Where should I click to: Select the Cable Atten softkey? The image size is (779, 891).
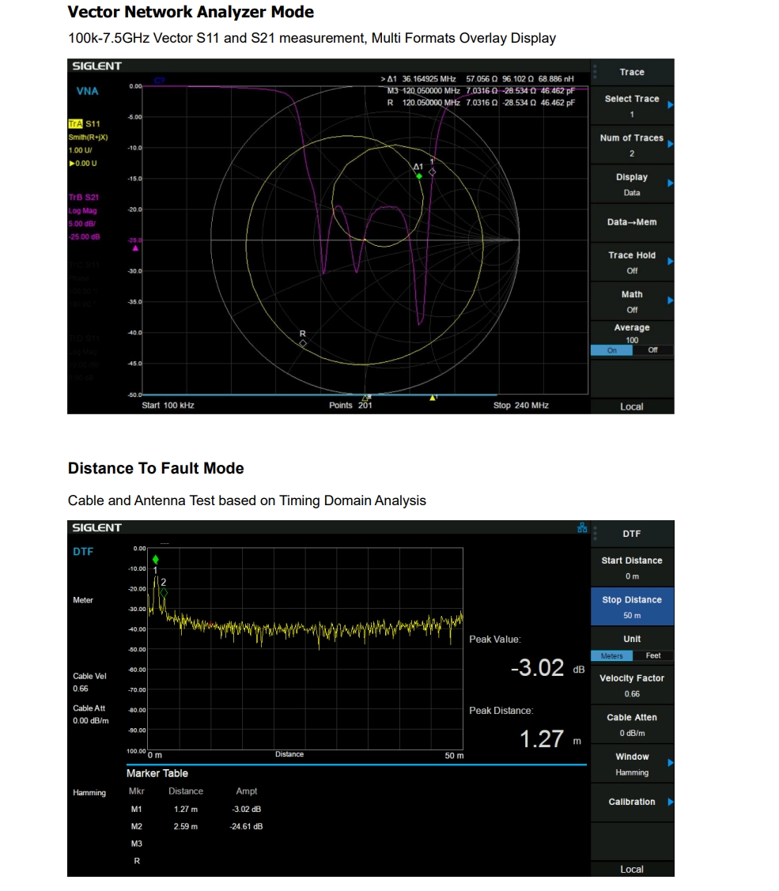[x=632, y=724]
